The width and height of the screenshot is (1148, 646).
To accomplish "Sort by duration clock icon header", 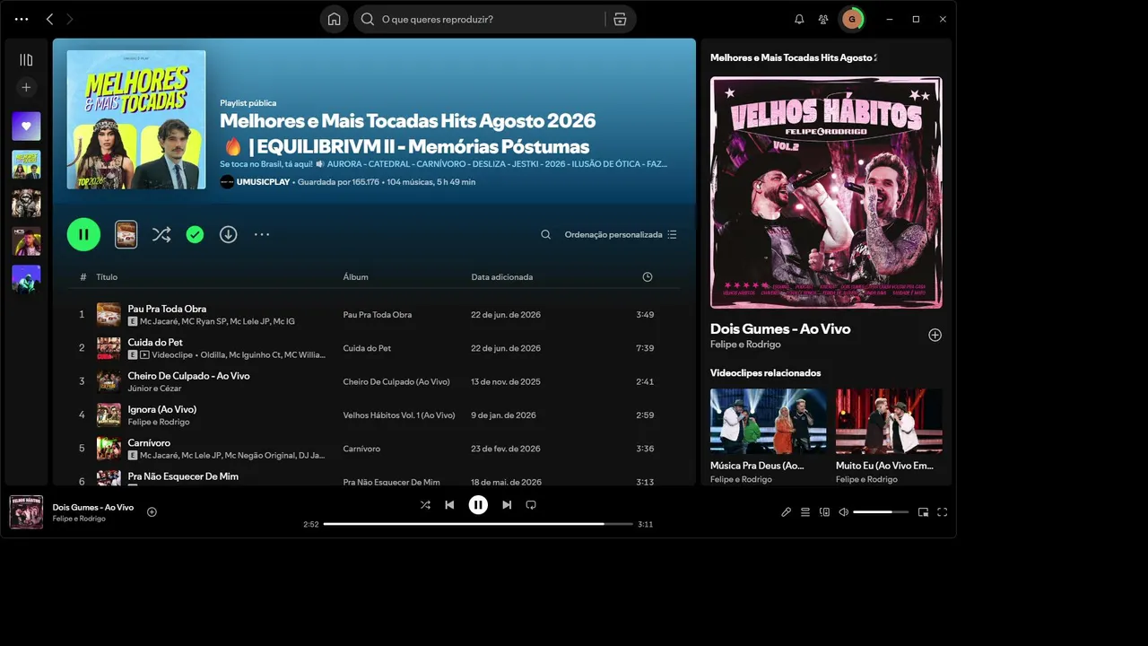I will (x=648, y=277).
